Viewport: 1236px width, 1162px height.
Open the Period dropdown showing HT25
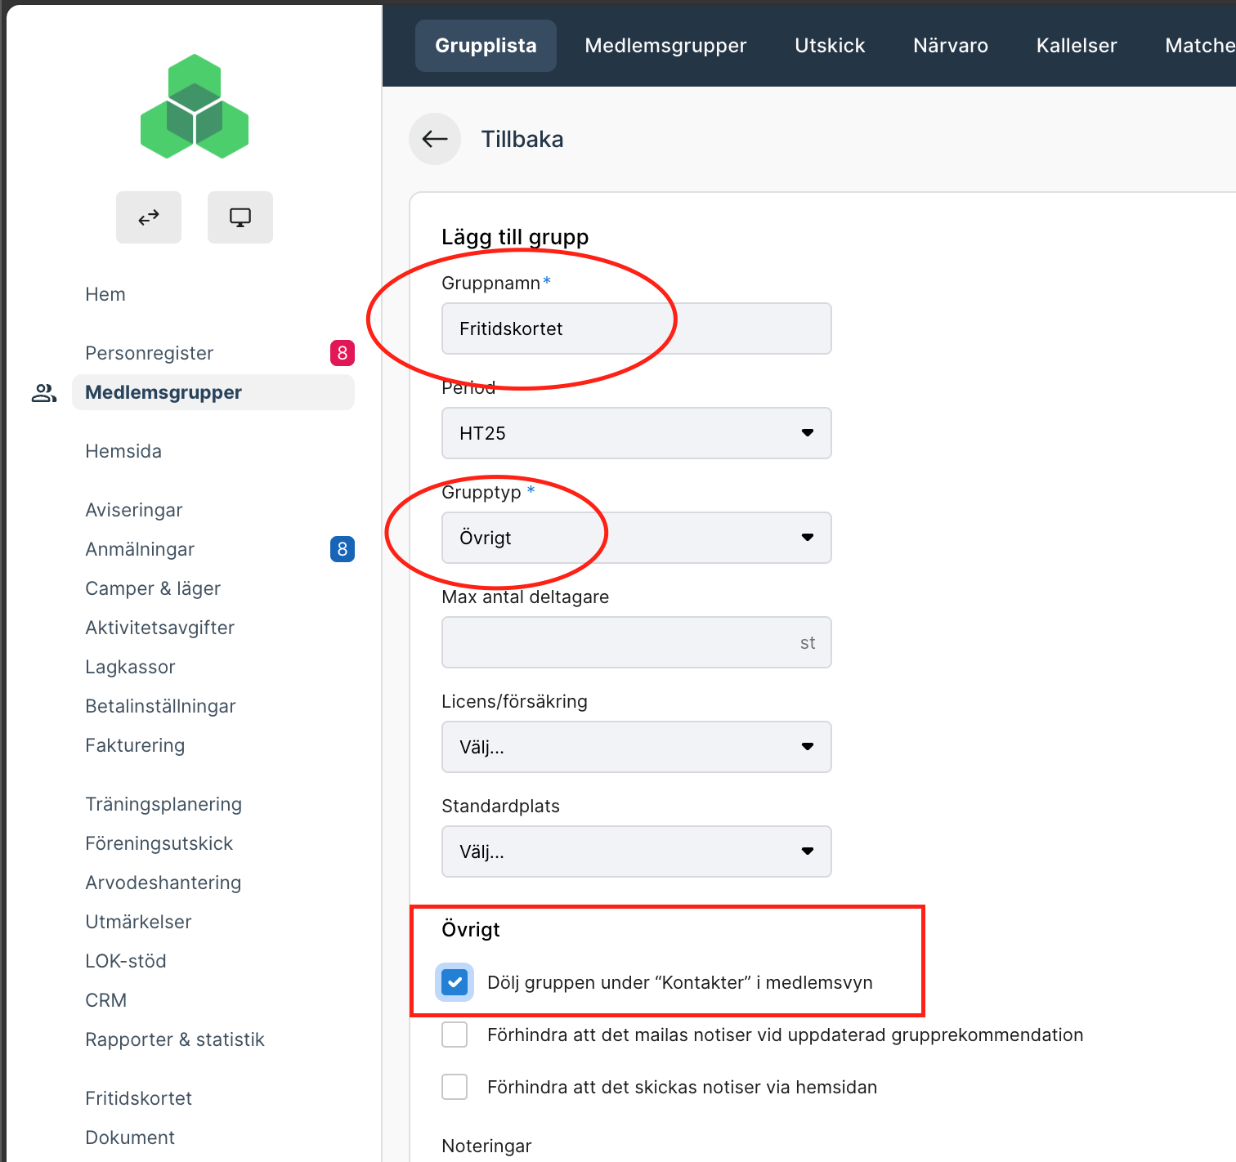(637, 433)
